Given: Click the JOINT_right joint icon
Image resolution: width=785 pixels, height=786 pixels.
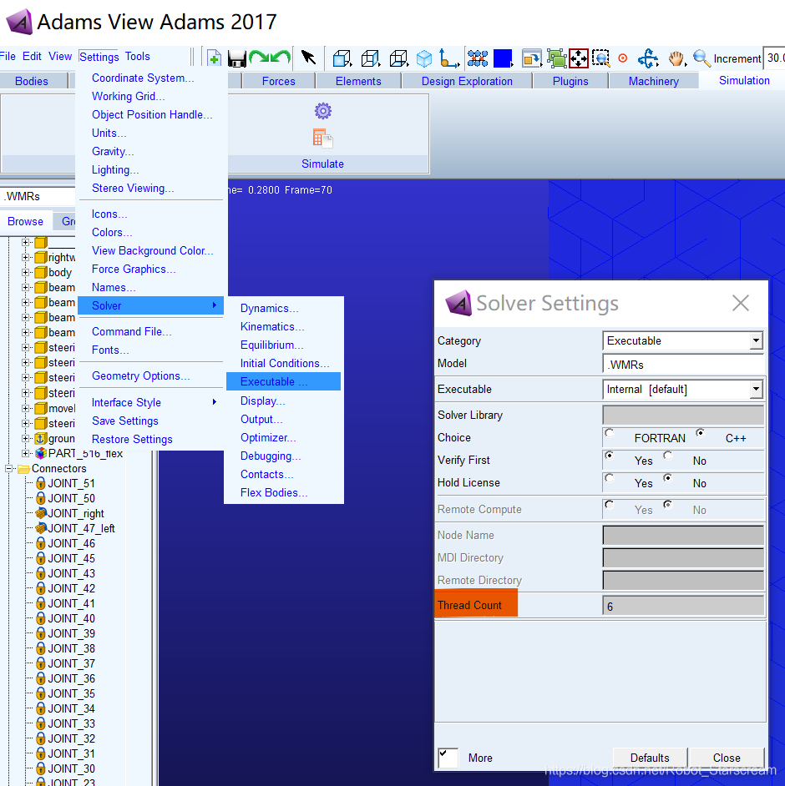Looking at the screenshot, I should tap(41, 513).
